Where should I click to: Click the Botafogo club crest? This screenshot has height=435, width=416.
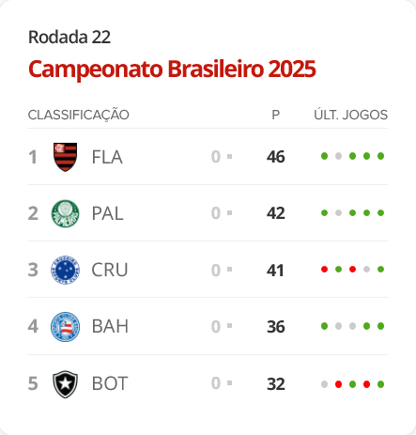(65, 384)
